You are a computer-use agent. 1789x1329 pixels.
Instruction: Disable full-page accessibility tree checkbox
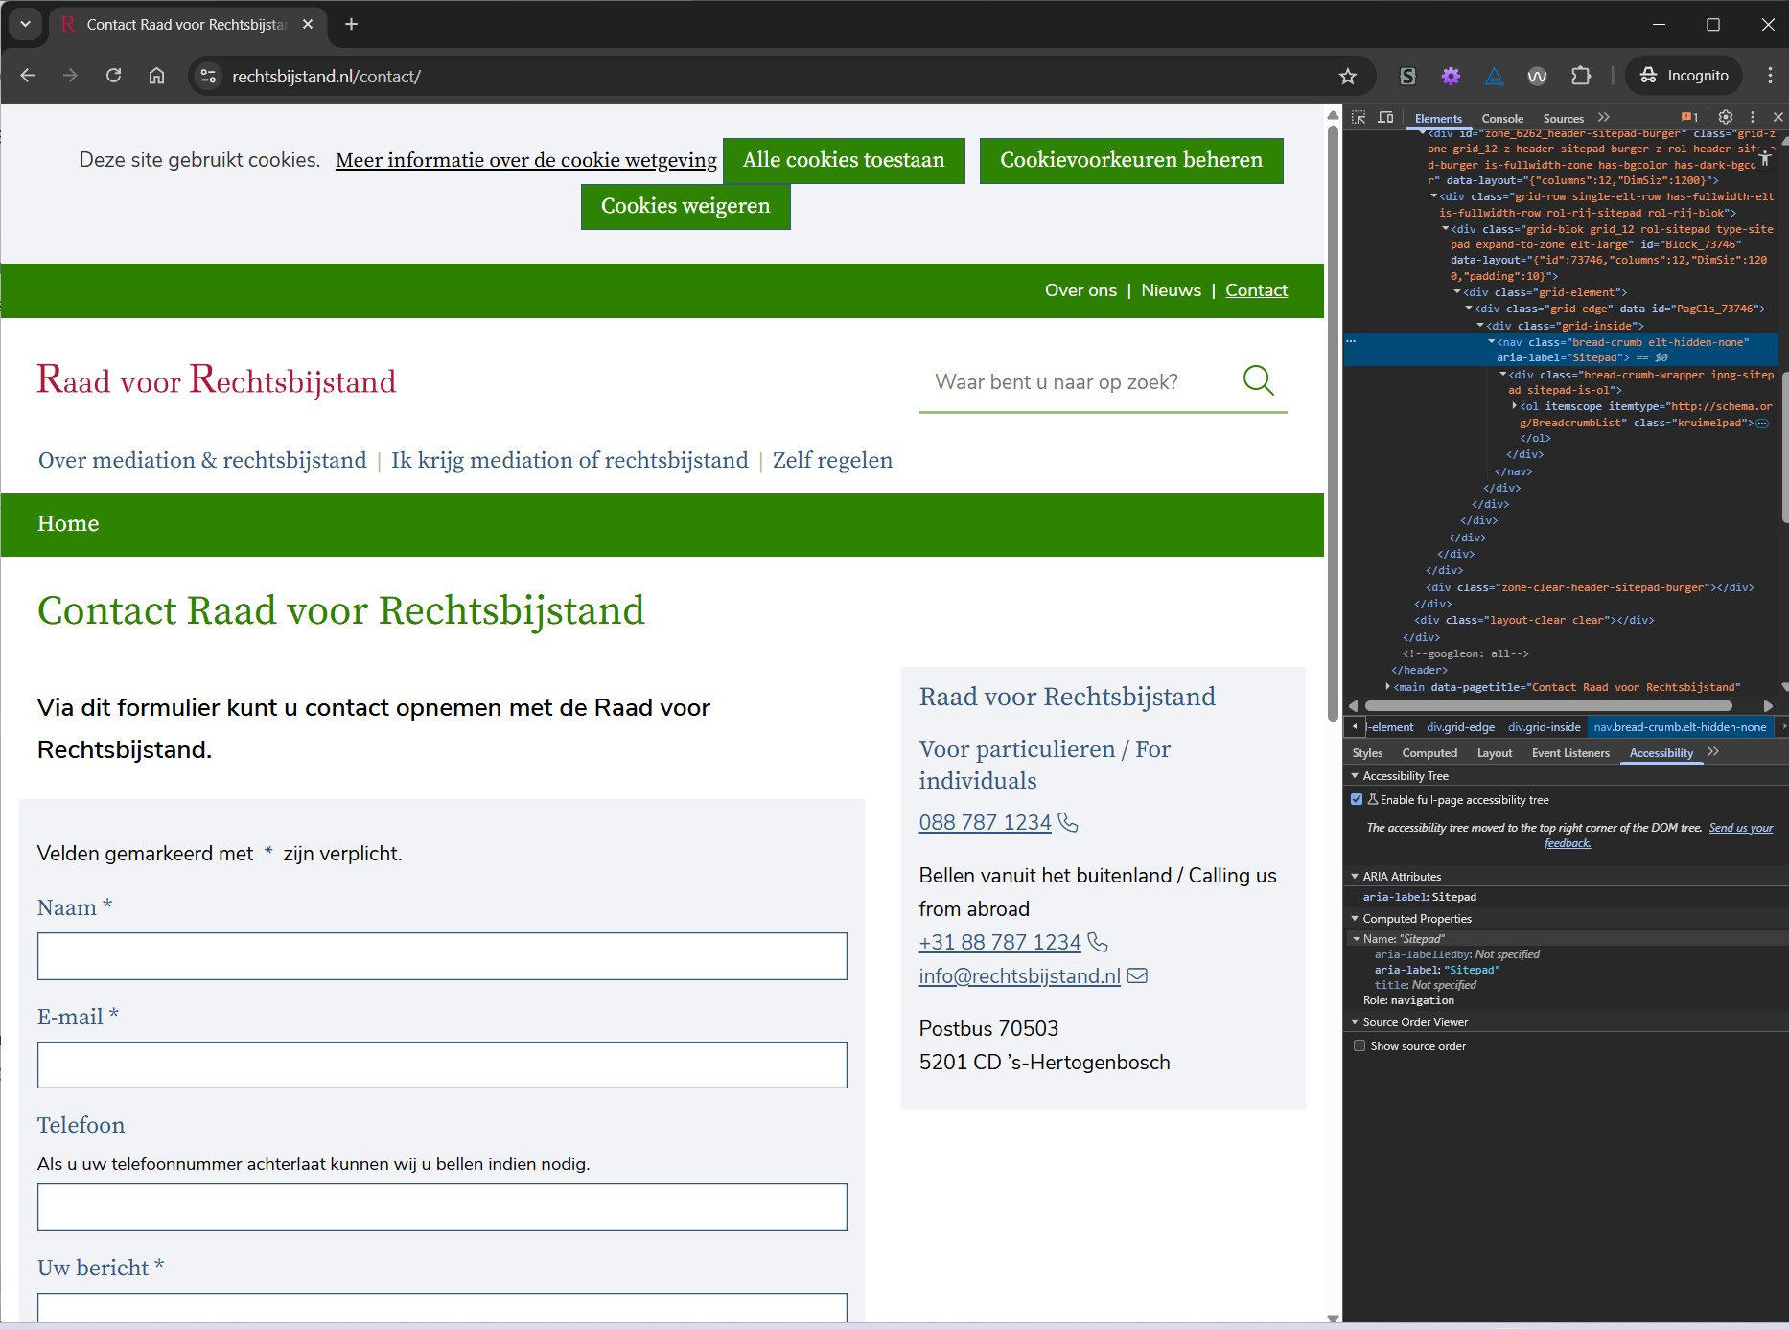click(x=1357, y=799)
